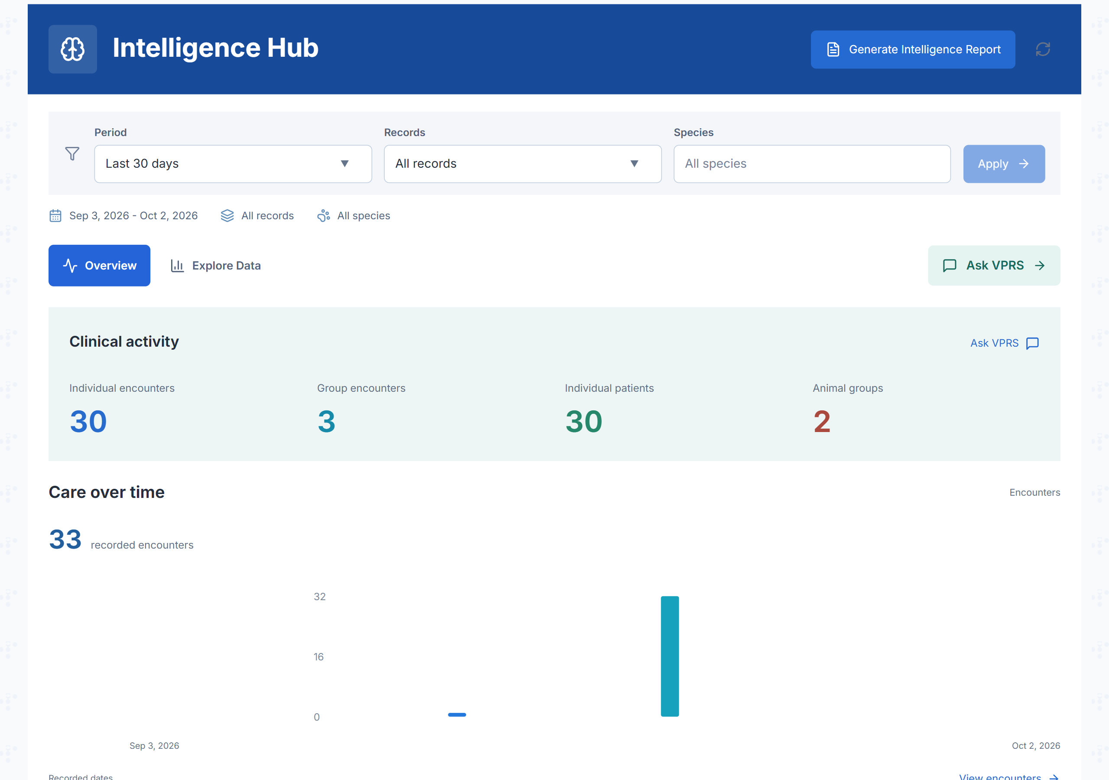This screenshot has width=1109, height=780.
Task: Click the Individual patients label
Action: tap(609, 388)
